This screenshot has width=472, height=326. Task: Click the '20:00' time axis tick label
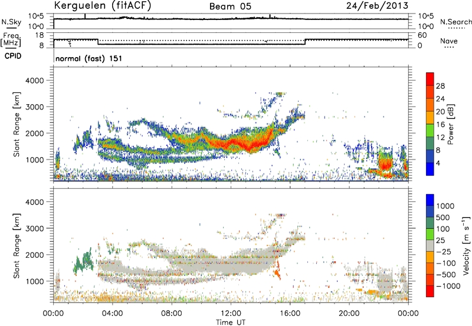coord(349,314)
